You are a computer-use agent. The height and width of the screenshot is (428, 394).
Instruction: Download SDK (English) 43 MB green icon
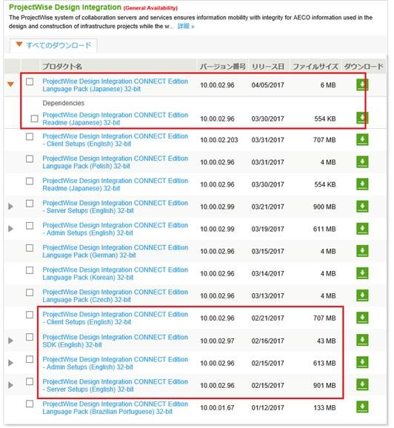coord(362,341)
